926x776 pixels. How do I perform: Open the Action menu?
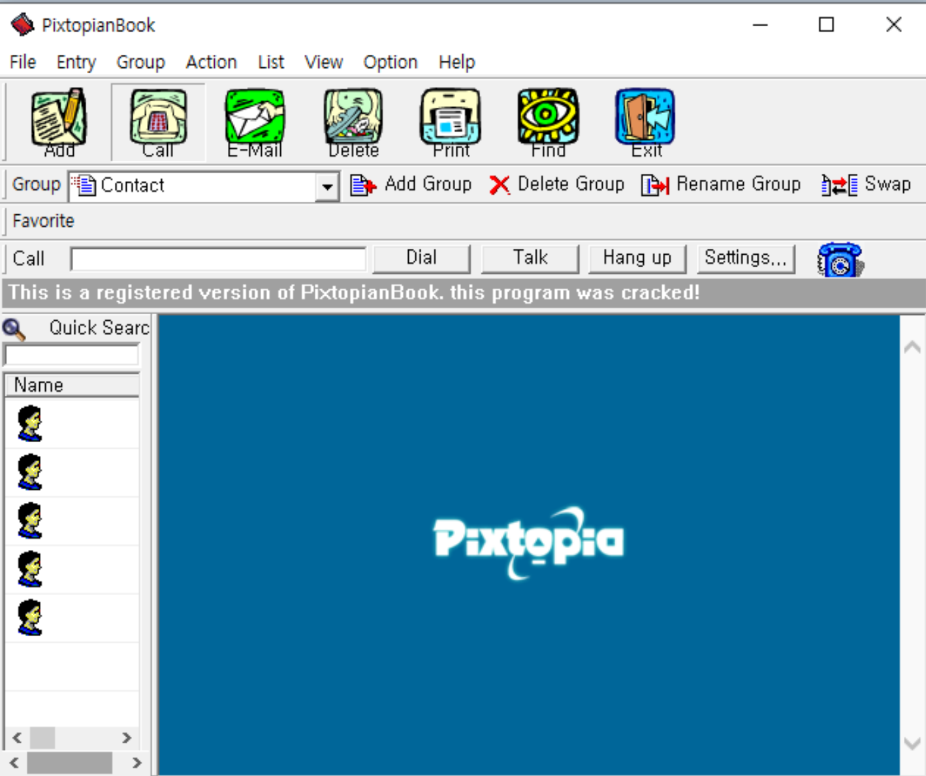pos(211,62)
